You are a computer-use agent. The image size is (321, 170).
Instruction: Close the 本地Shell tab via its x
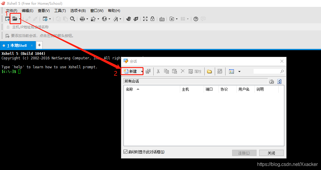(32, 45)
